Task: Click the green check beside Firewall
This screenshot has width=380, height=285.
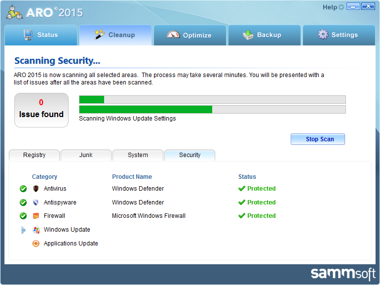Action: pyautogui.click(x=23, y=216)
